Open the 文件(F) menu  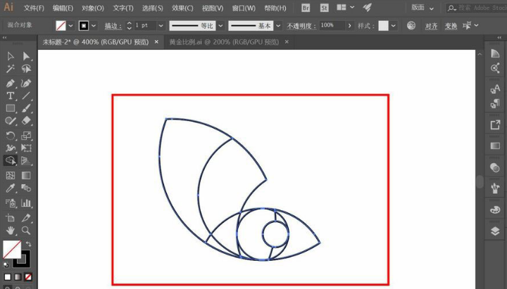coord(34,8)
